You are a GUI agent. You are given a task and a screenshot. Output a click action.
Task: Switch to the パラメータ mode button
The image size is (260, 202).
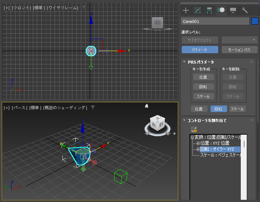[200, 50]
